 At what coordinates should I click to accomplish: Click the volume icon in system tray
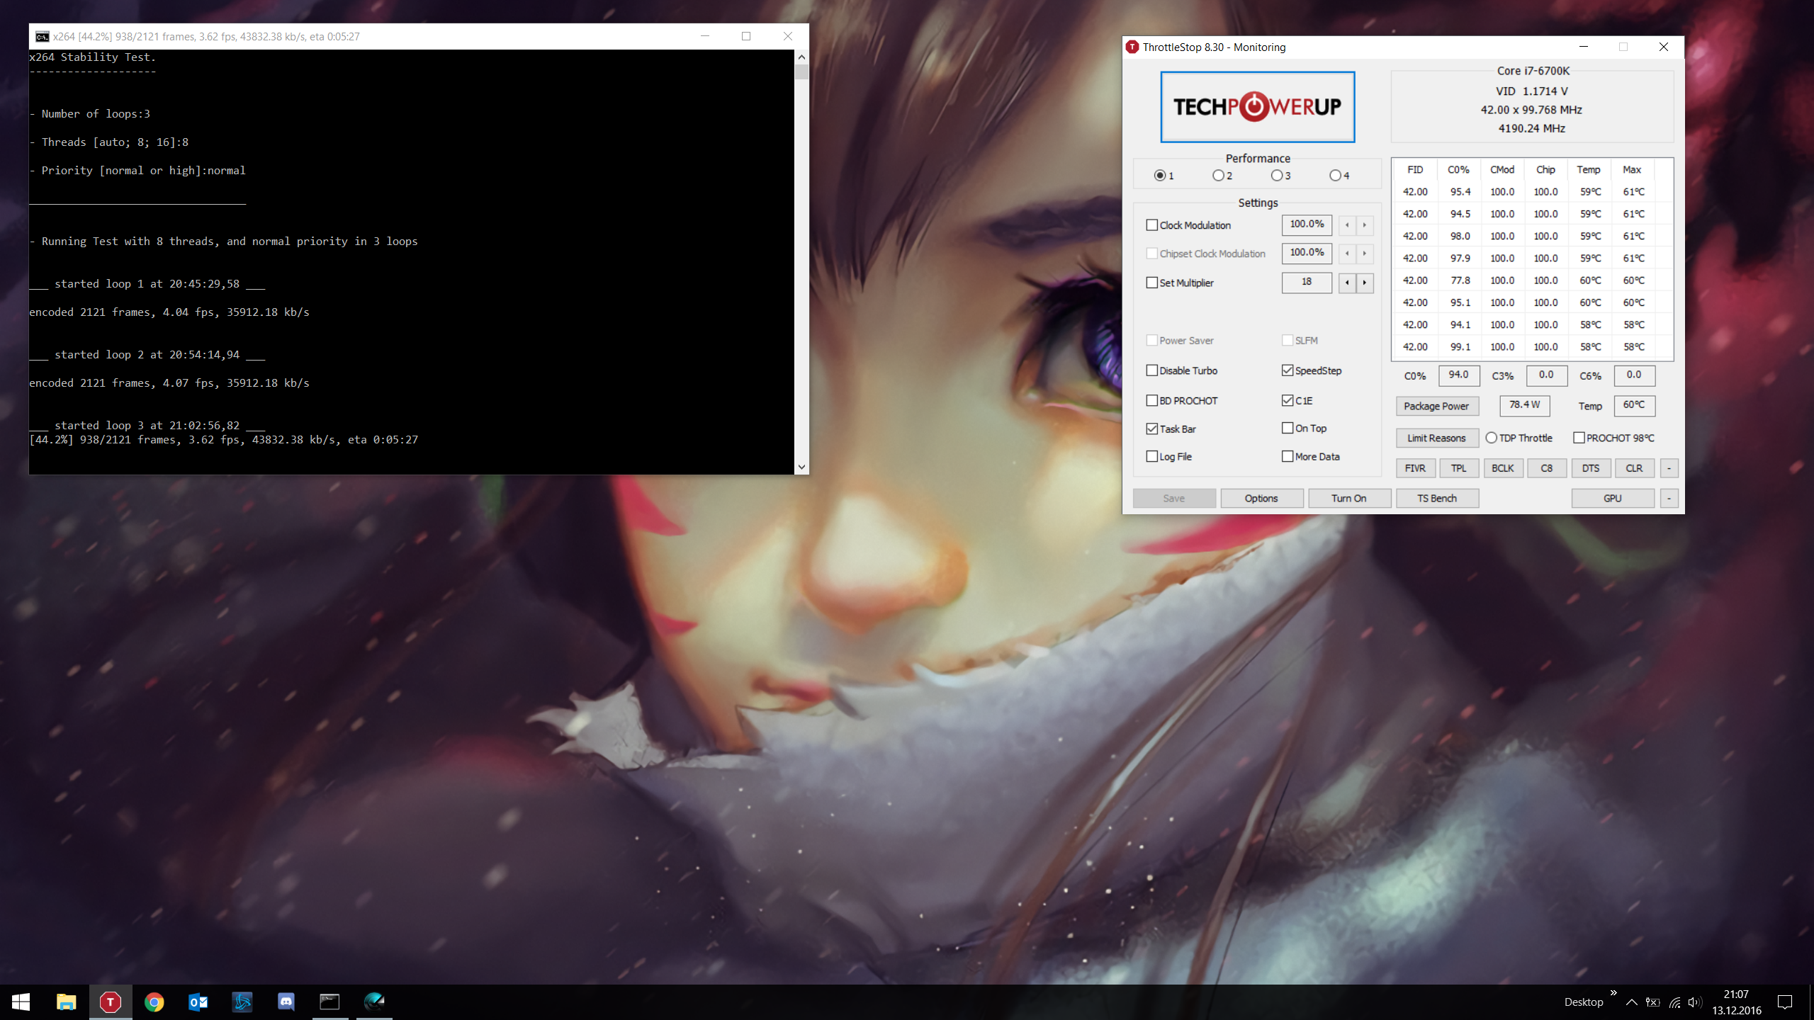[x=1694, y=1002]
